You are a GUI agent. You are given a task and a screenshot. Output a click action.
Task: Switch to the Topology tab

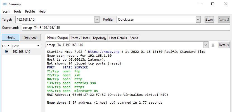click(x=100, y=38)
